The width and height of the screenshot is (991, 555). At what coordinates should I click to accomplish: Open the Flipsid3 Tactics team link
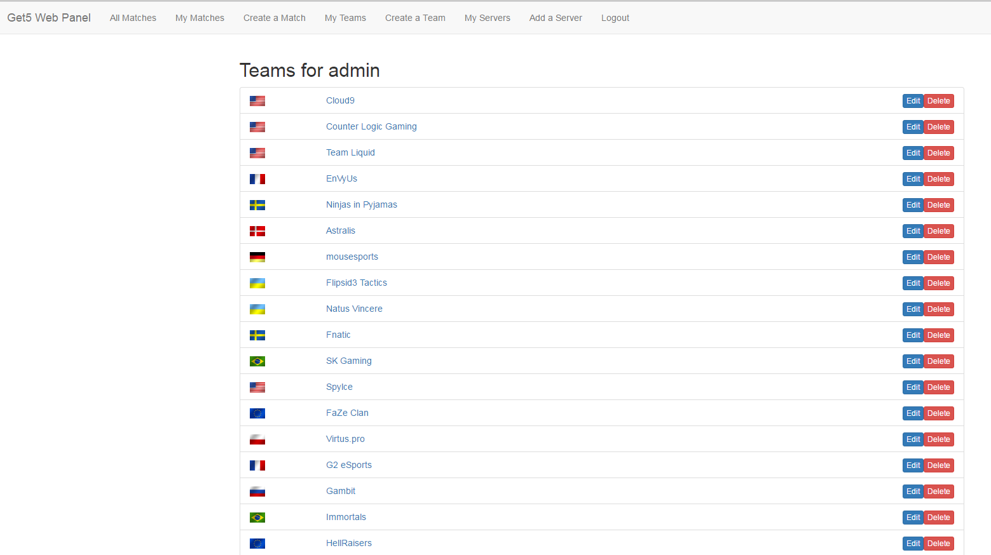[x=357, y=283]
